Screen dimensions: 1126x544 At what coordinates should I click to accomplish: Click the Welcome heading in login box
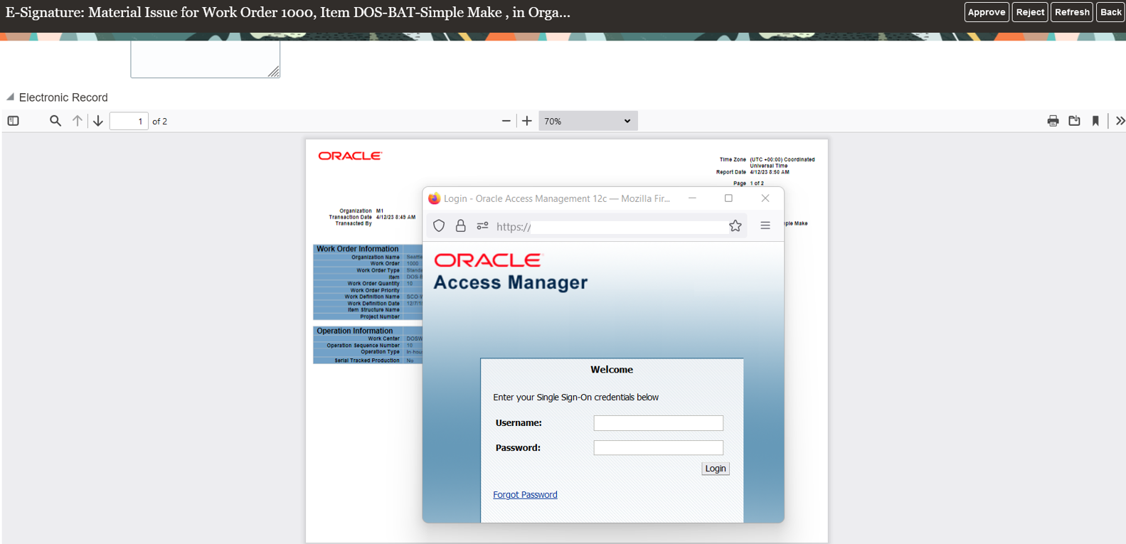point(612,370)
